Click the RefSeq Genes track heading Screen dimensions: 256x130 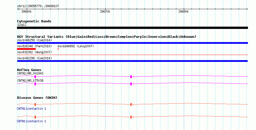[x=29, y=70]
